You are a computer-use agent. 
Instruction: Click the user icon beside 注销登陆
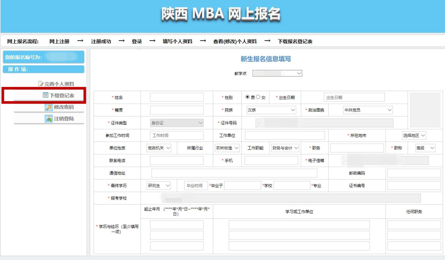(x=49, y=118)
